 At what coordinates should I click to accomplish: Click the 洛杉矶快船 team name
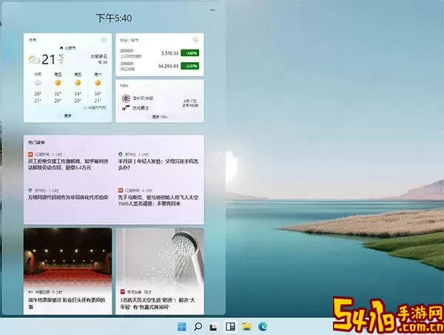coord(143,98)
